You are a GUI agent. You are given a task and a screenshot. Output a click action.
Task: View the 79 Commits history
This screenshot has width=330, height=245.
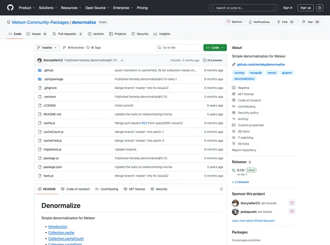coord(212,60)
